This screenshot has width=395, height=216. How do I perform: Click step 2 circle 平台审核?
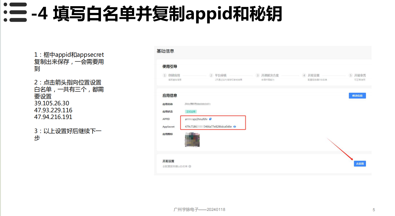click(211, 75)
